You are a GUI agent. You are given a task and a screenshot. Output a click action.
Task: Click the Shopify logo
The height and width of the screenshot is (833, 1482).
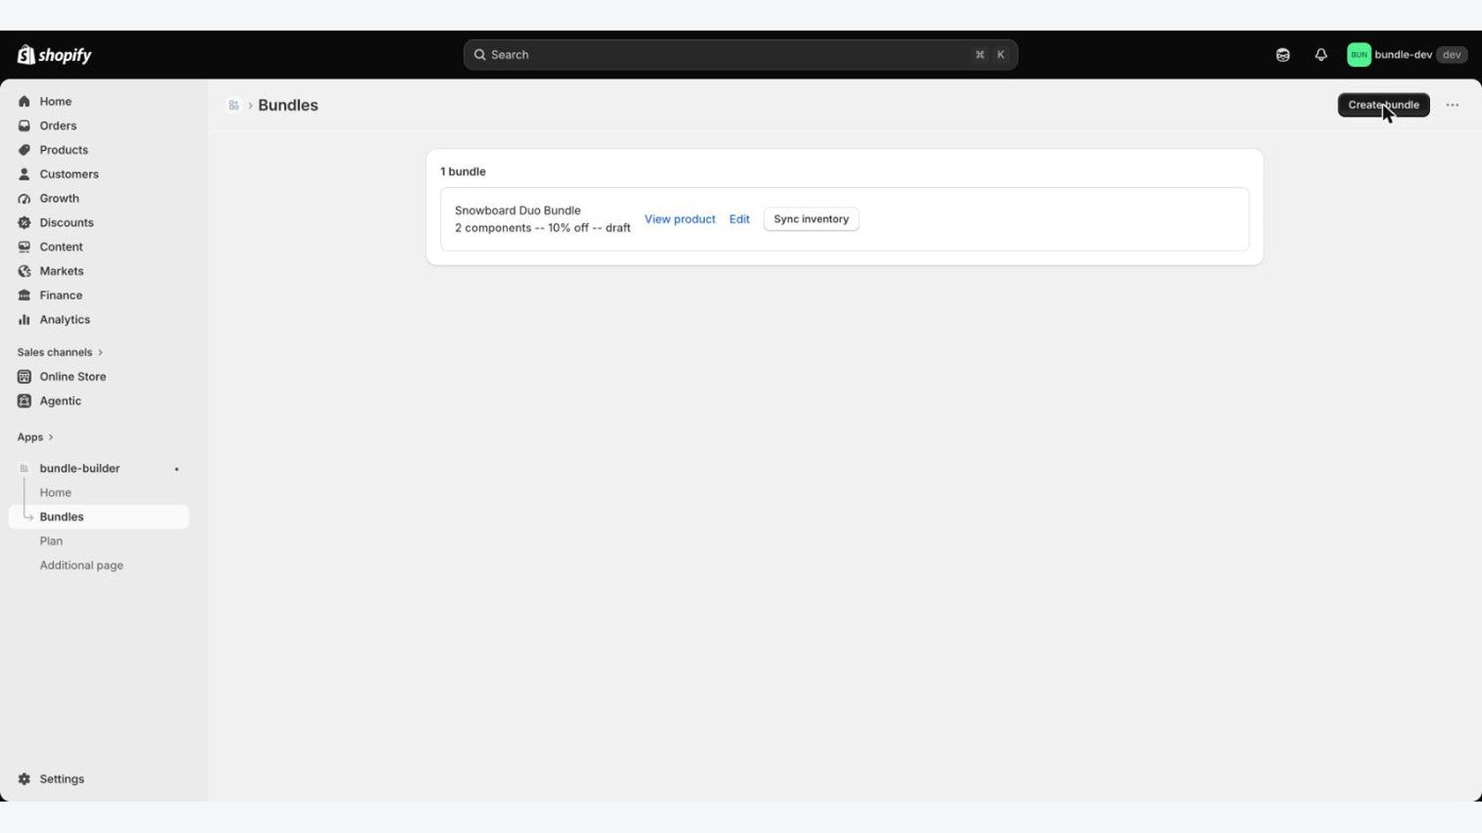(x=55, y=55)
